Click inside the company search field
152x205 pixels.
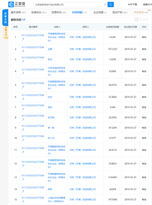point(69,5)
